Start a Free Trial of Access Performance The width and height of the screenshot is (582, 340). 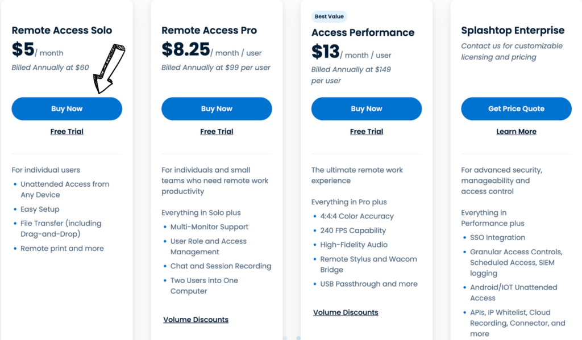[366, 131]
